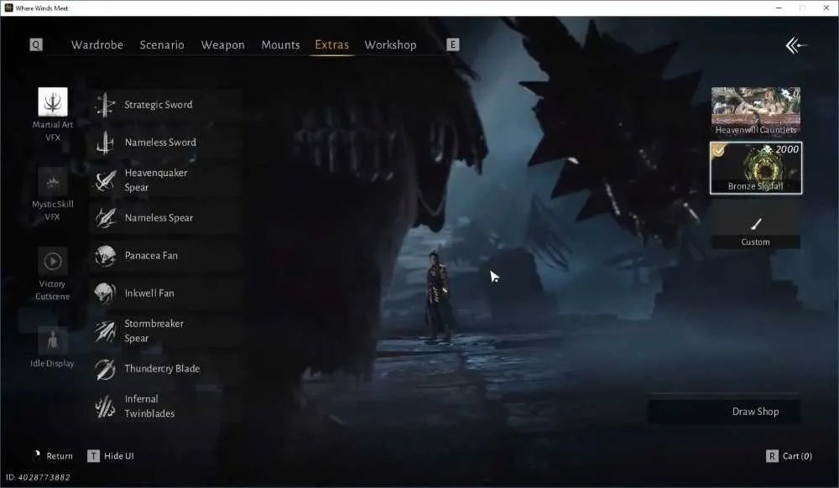Select the Heavenwill Gauntlets thumbnail
Image resolution: width=839 pixels, height=488 pixels.
click(x=756, y=112)
